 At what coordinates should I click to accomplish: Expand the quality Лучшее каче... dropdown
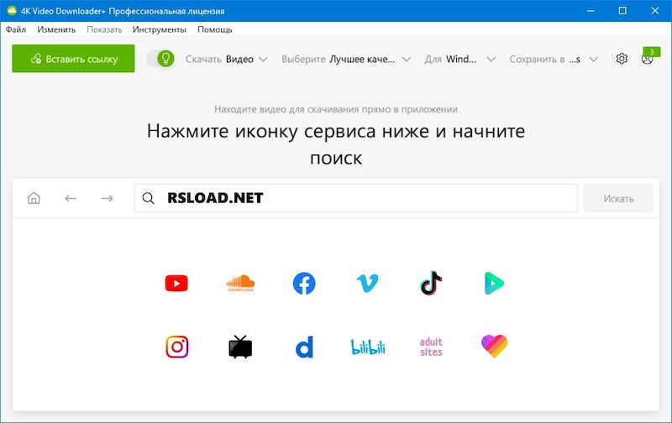pyautogui.click(x=346, y=59)
